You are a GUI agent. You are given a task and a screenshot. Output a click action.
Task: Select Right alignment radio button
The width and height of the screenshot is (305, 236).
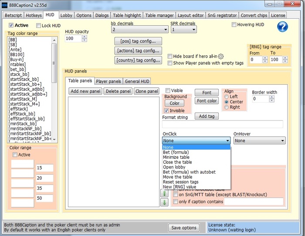pyautogui.click(x=227, y=107)
